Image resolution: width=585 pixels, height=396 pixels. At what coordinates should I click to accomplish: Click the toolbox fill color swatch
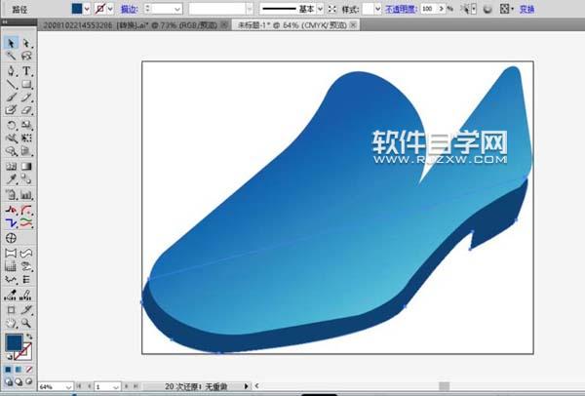point(14,342)
